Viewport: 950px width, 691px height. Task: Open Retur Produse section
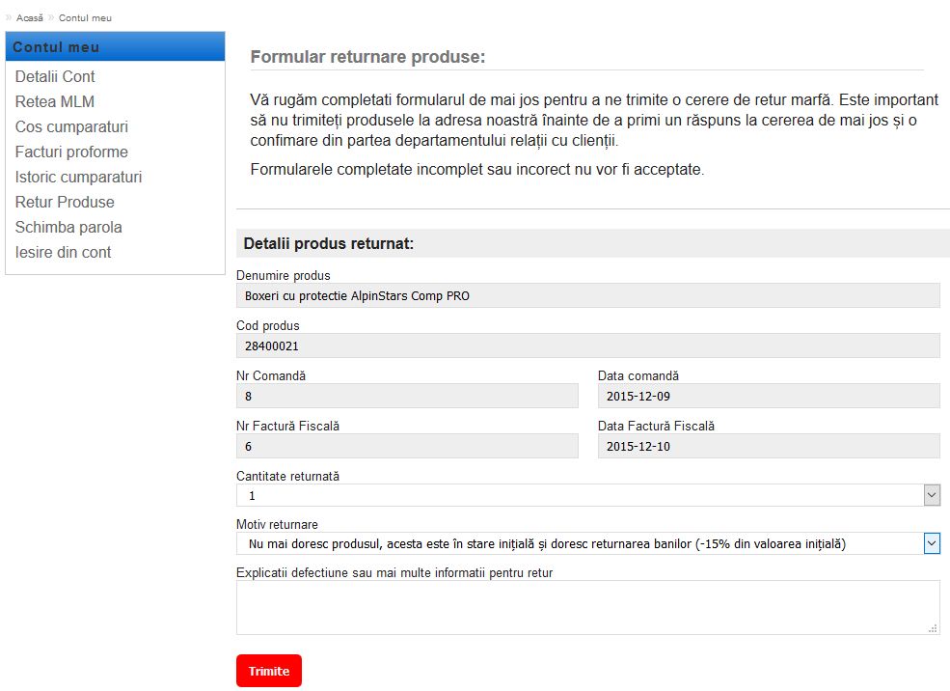pos(65,203)
